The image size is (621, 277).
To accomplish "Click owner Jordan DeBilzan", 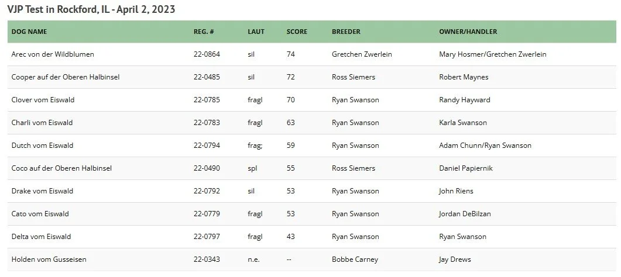I will (465, 214).
